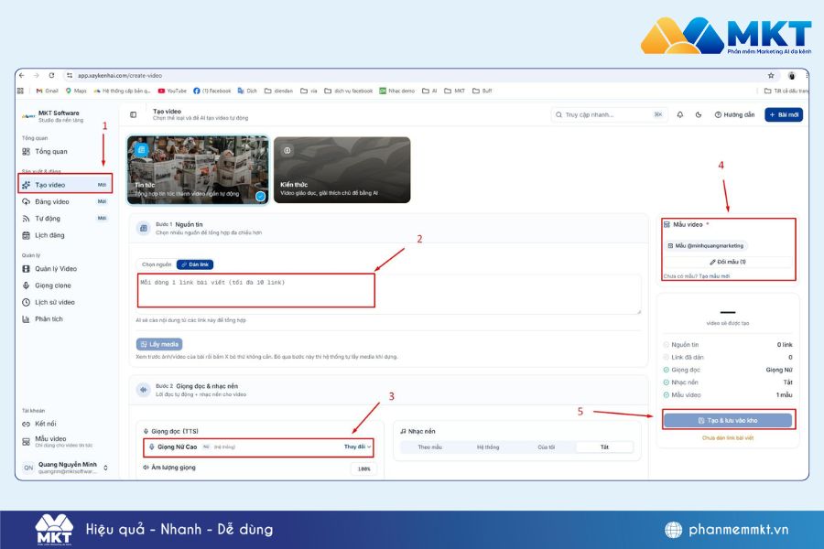The image size is (824, 549).
Task: Open the Buff bookmark folder
Action: pos(482,91)
